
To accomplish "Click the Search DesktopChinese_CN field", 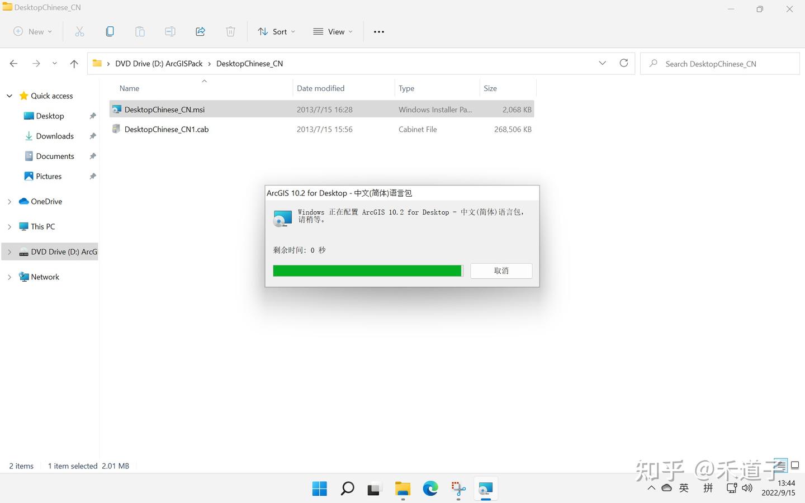I will (719, 64).
